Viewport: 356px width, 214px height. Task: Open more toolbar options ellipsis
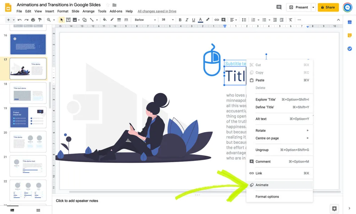(x=299, y=20)
